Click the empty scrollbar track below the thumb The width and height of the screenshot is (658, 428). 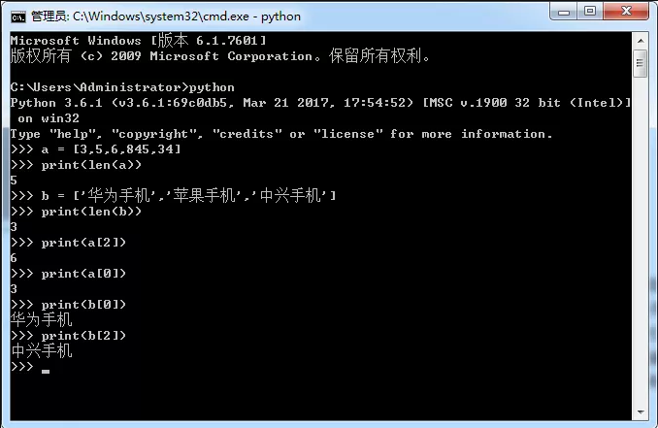[x=640, y=243]
